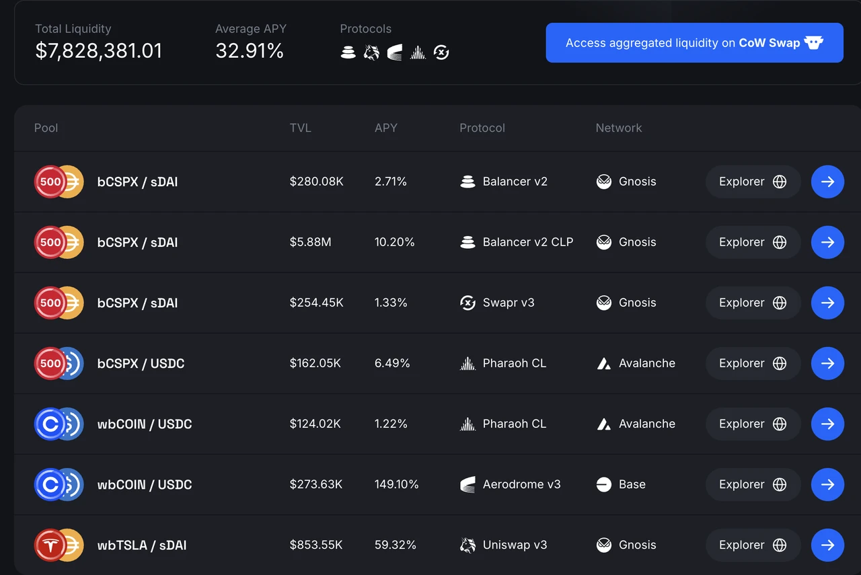This screenshot has width=861, height=575.
Task: Click Explorer for the wbTSLA/sDAI pool
Action: pos(753,545)
